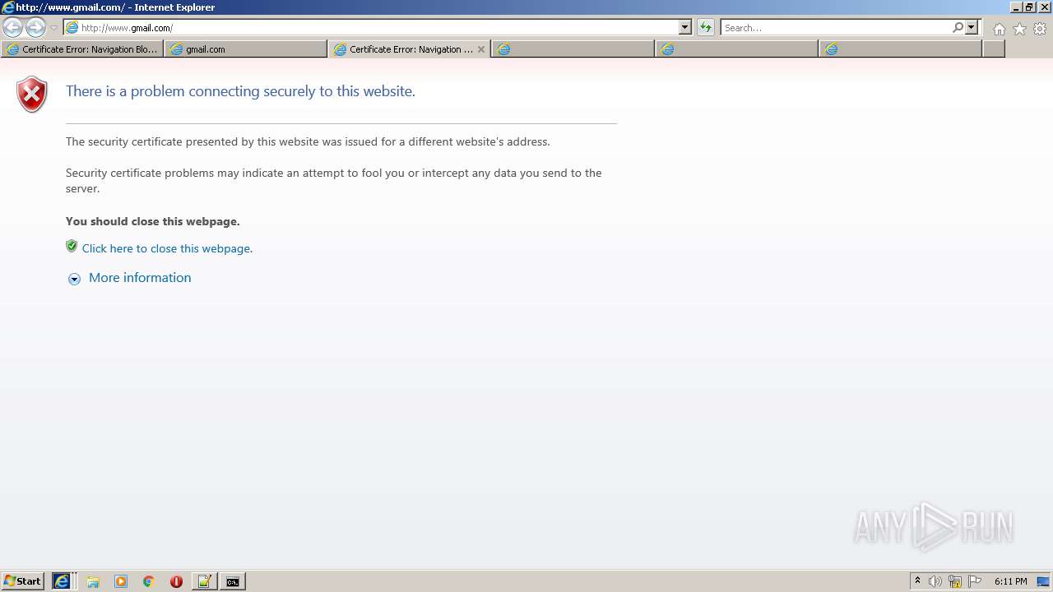The width and height of the screenshot is (1053, 592).
Task: Click the Refresh page button
Action: [x=706, y=28]
